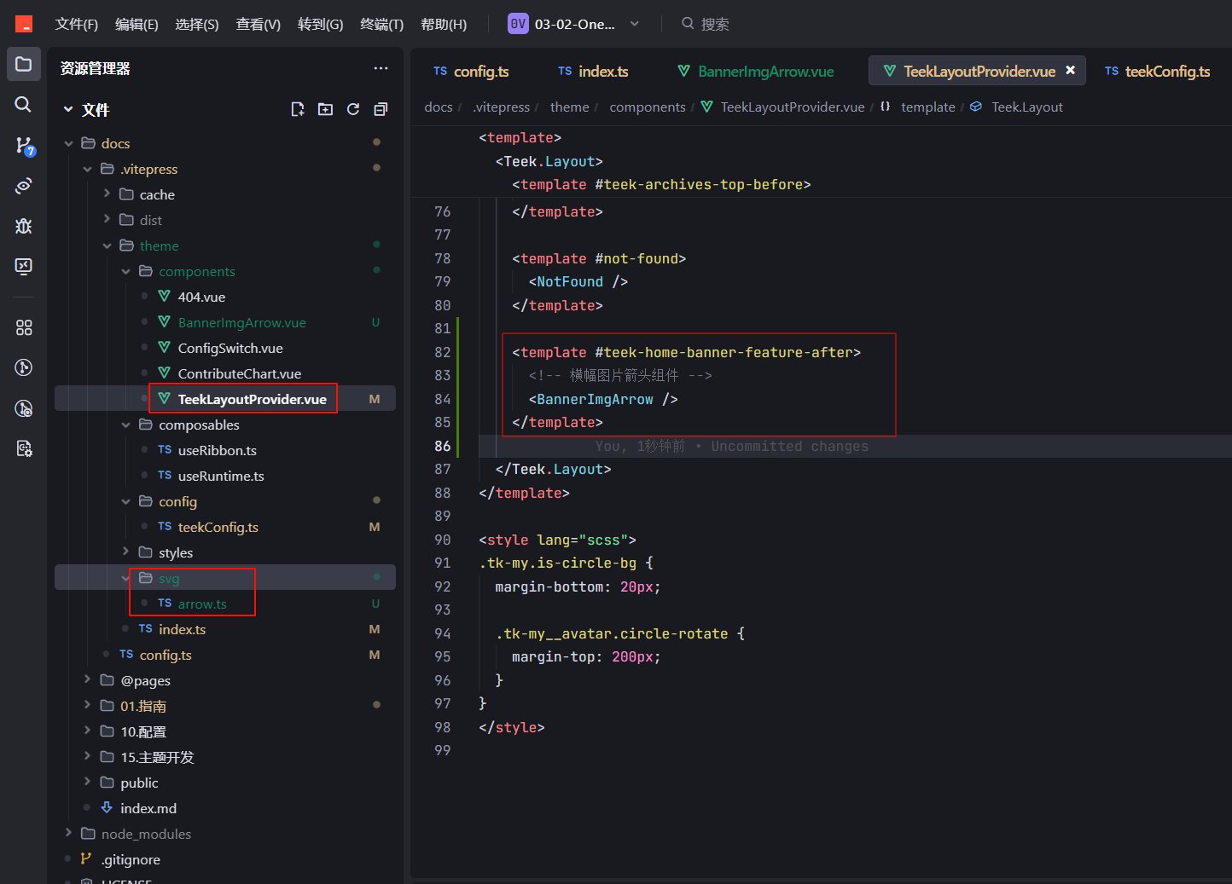The width and height of the screenshot is (1232, 884).
Task: Click the new file icon in explorer header
Action: coord(297,109)
